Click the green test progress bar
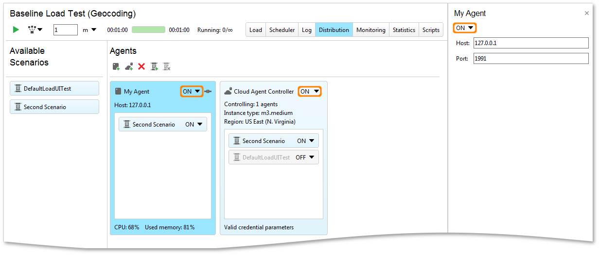The height and width of the screenshot is (255, 599). click(148, 30)
